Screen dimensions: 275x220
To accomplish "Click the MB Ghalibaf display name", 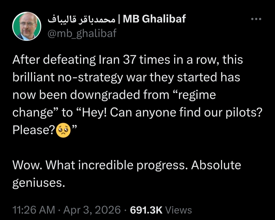I will coord(154,19).
